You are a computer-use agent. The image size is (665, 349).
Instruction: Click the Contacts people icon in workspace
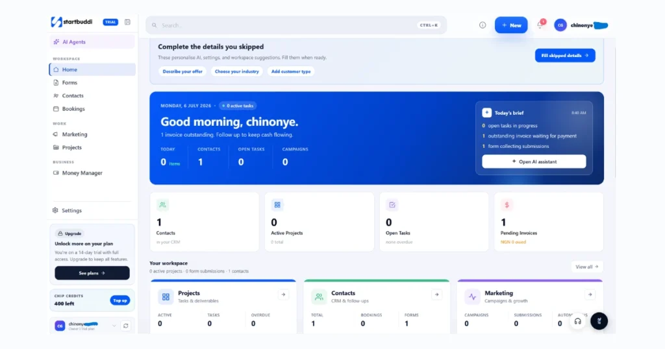[319, 297]
